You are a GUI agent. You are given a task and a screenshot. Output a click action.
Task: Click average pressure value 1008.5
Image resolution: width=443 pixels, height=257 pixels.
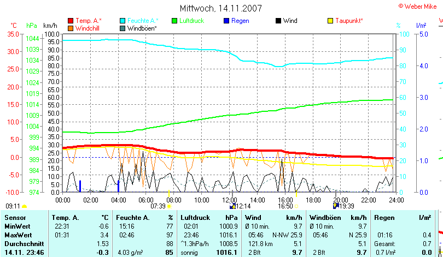[x=229, y=244]
